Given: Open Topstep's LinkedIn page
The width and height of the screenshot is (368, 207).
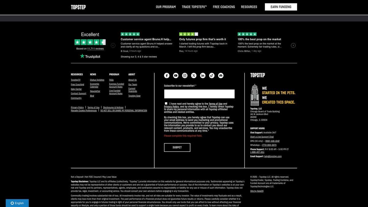Looking at the screenshot, I should coord(203,75).
